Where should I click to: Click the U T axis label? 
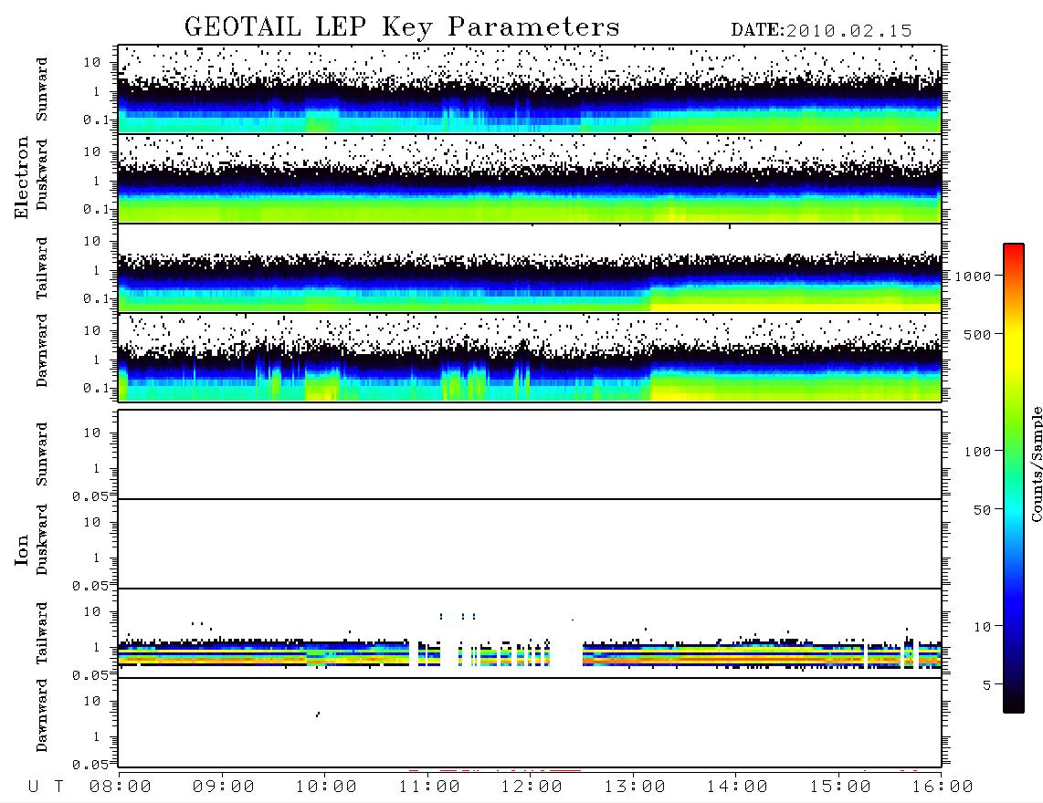point(47,787)
